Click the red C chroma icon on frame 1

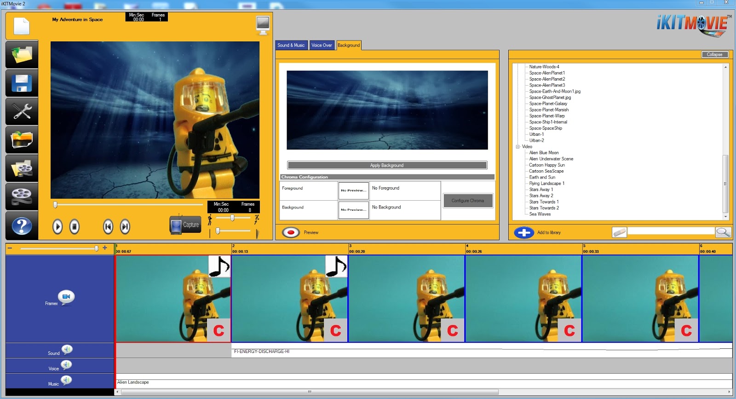tap(218, 330)
